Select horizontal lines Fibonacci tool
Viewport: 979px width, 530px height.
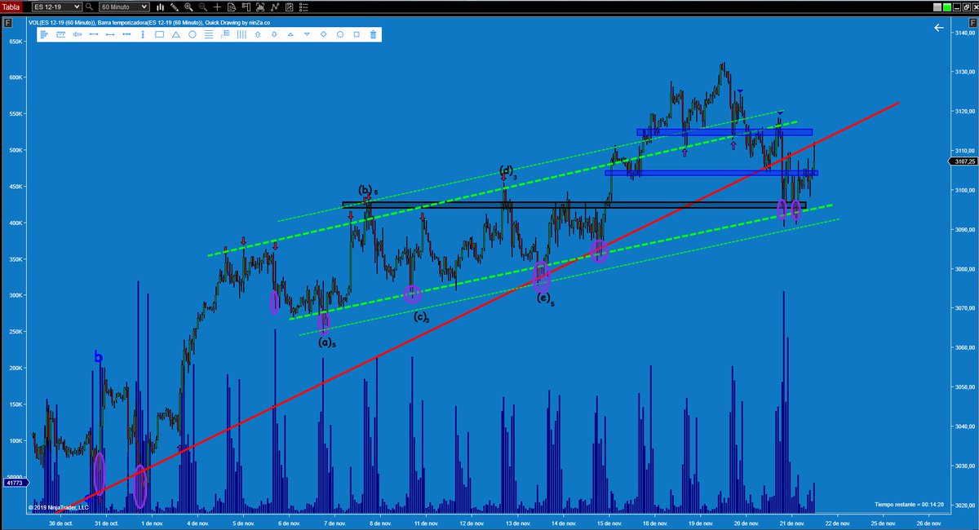[x=209, y=34]
